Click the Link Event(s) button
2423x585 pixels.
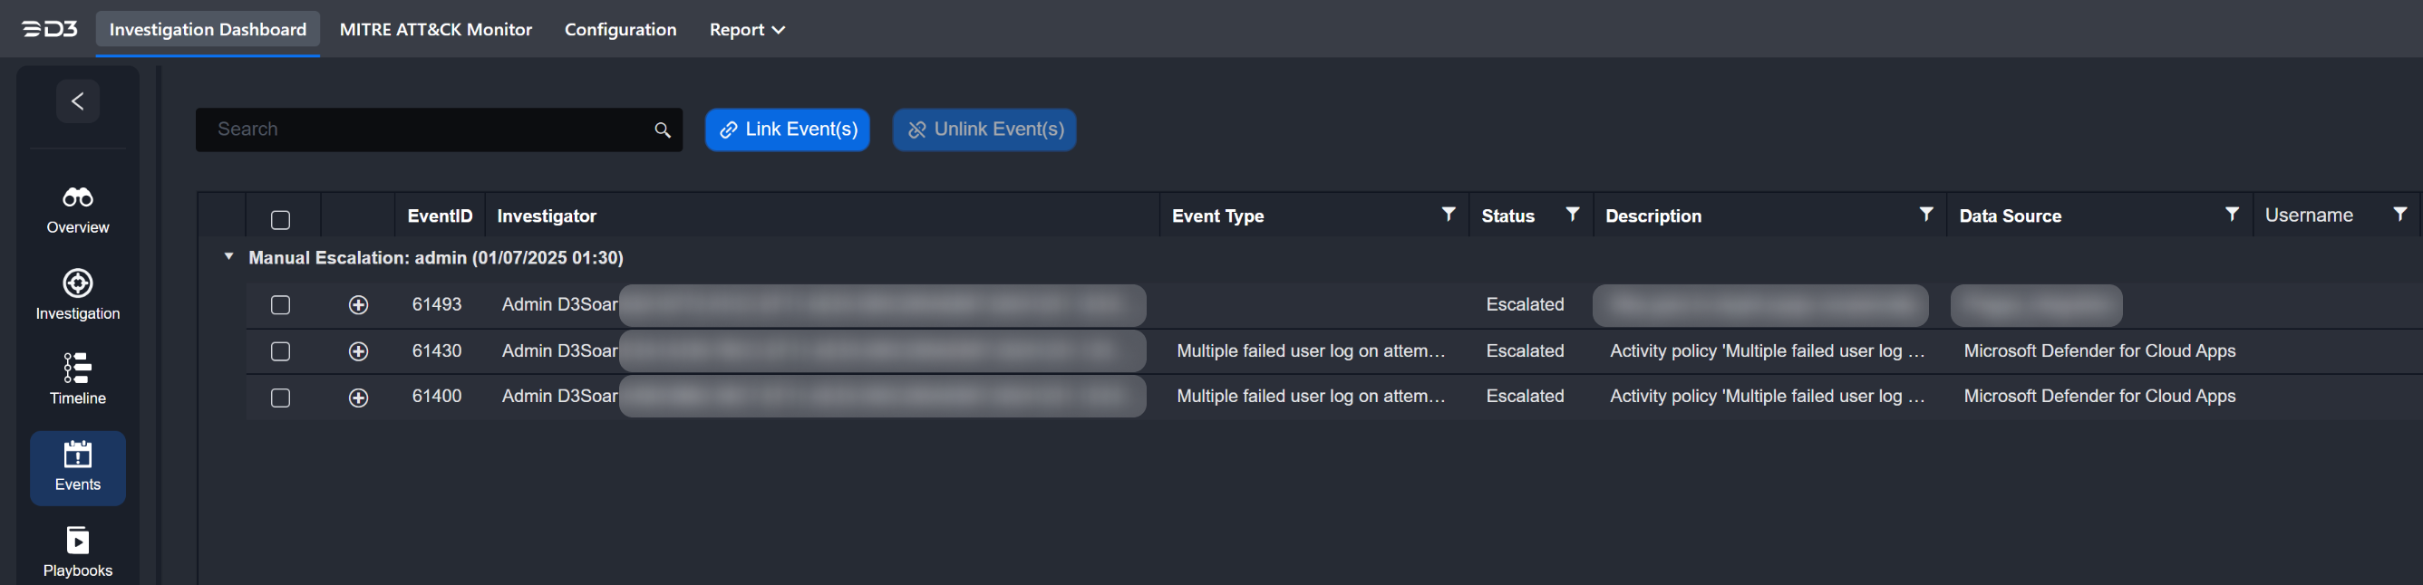coord(788,129)
